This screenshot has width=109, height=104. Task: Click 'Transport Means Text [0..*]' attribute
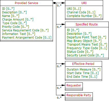(87, 45)
